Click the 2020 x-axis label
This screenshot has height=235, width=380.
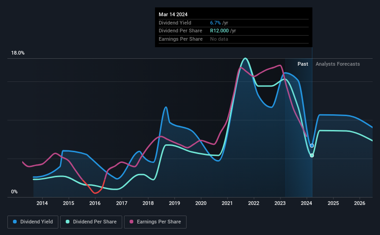(x=201, y=203)
